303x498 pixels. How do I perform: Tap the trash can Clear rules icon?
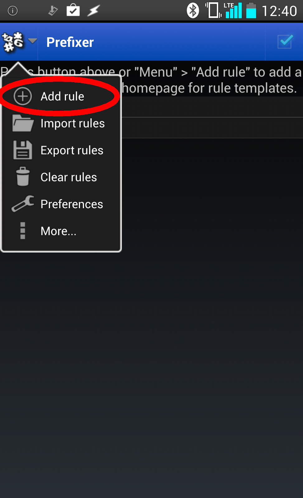tap(23, 176)
